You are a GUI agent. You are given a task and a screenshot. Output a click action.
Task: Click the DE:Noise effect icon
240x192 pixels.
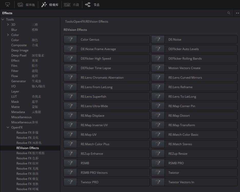[x=158, y=39]
